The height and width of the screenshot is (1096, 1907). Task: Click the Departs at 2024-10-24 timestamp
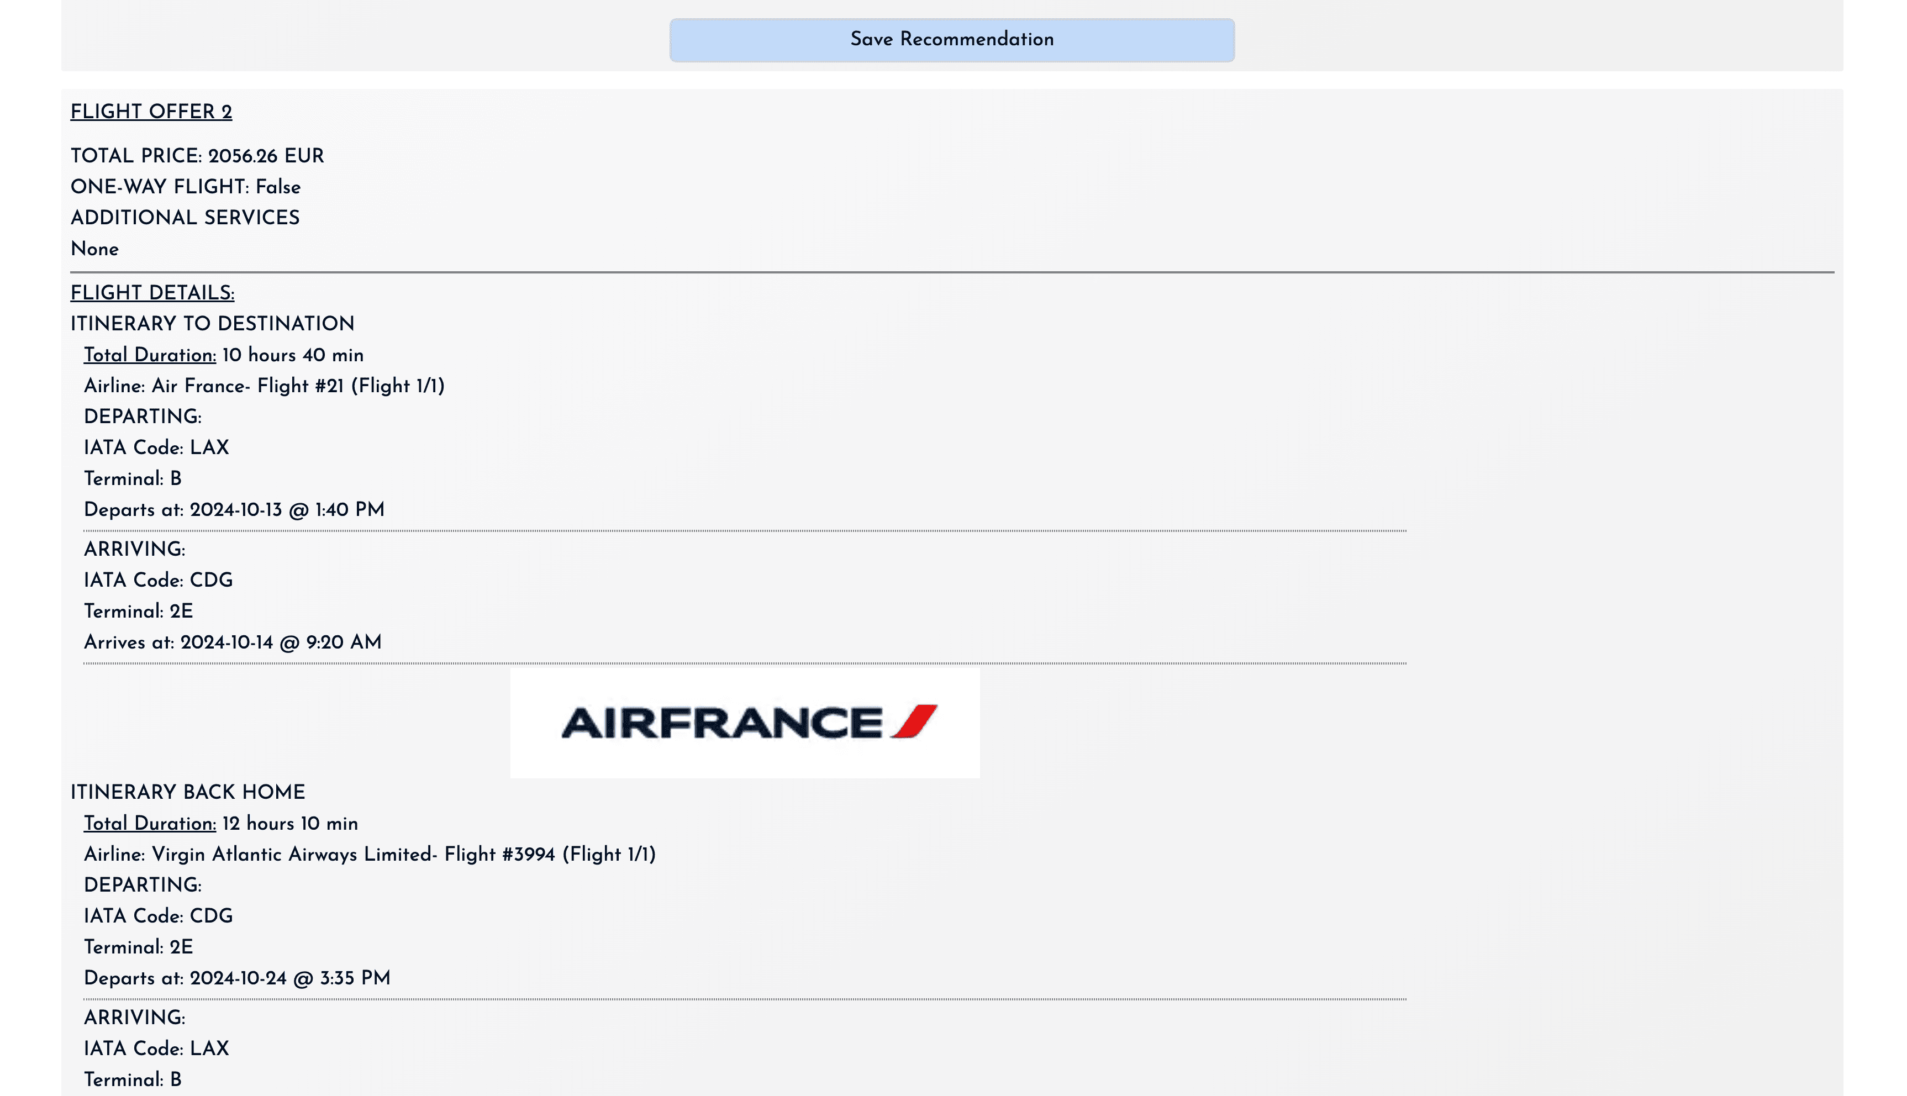238,978
